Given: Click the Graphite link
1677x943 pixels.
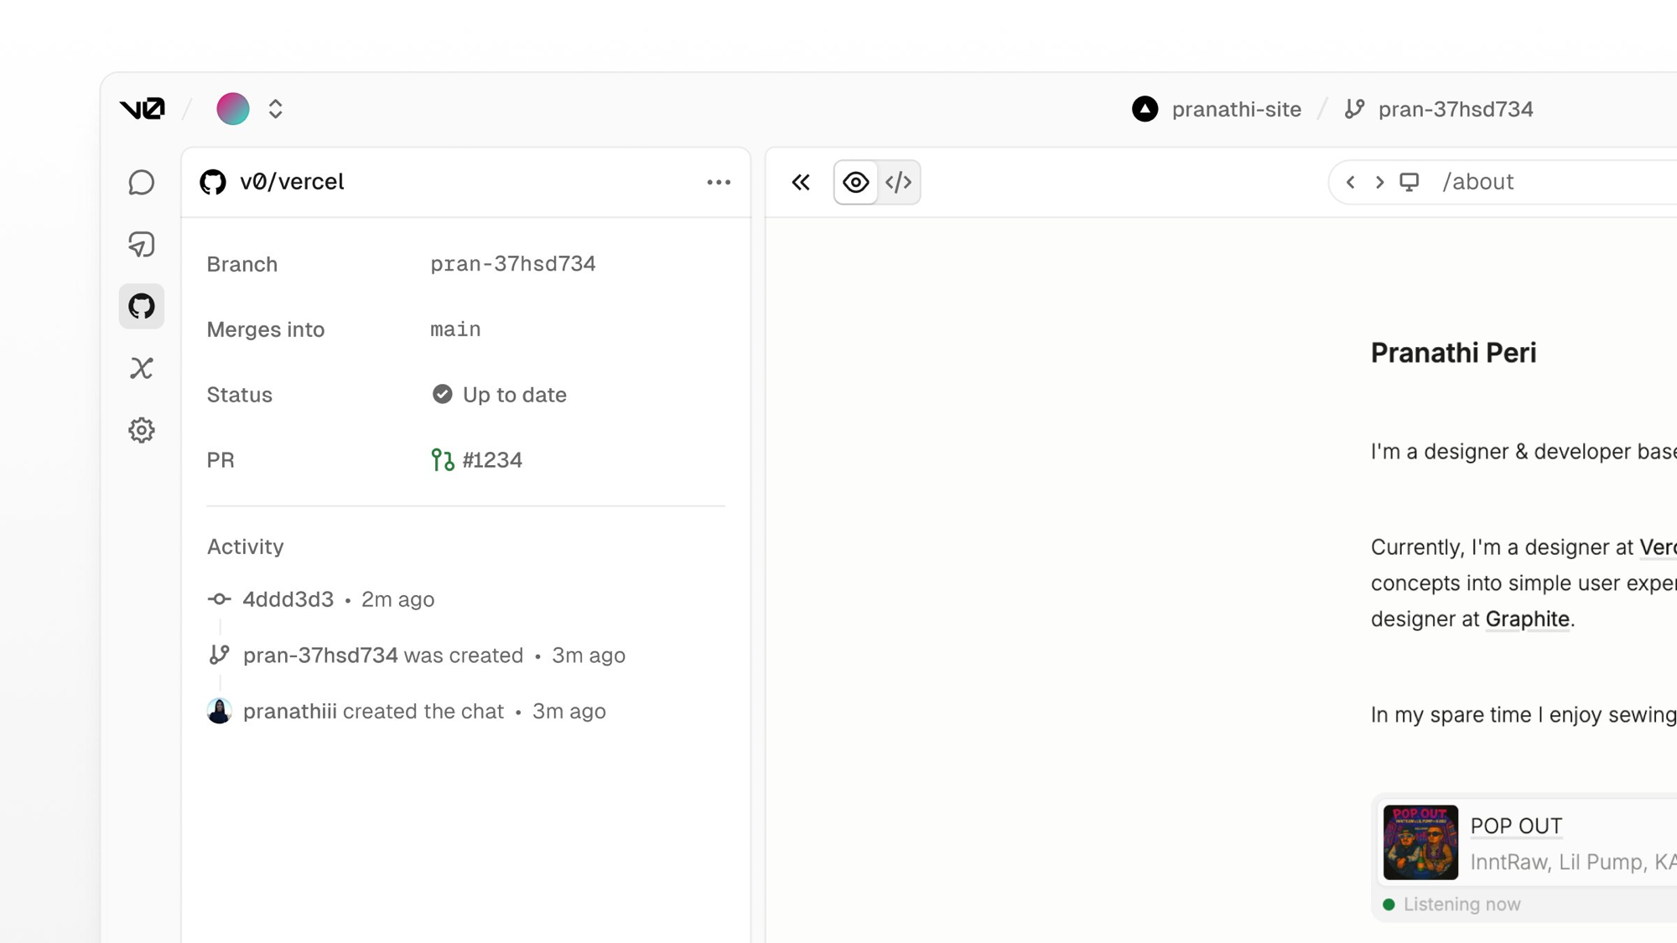Looking at the screenshot, I should tap(1527, 619).
